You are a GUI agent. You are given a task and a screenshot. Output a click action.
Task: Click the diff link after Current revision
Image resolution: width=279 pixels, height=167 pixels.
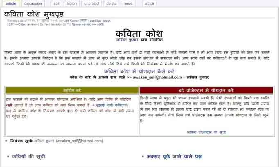point(66,24)
